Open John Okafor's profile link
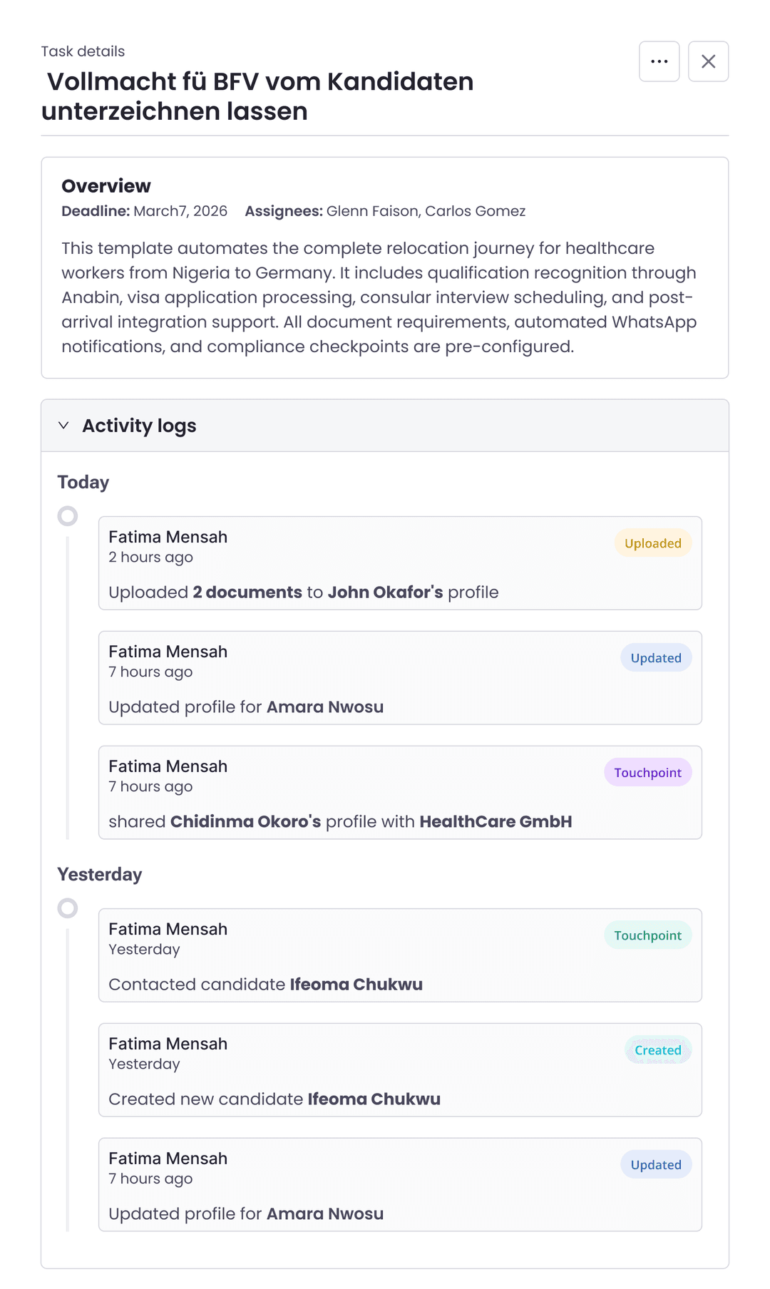Screen dimensions: 770x1289 [x=385, y=592]
